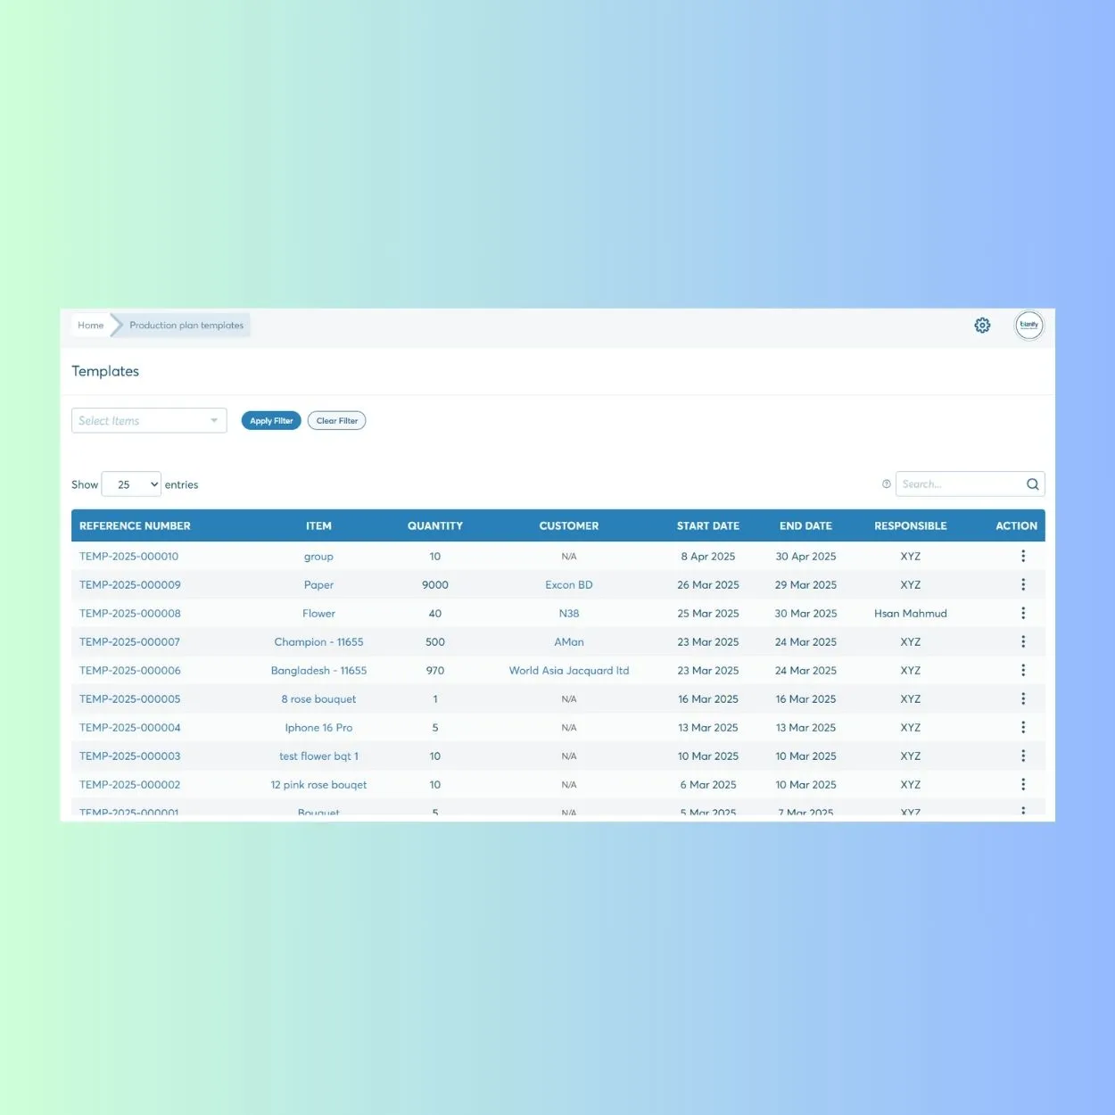This screenshot has height=1115, width=1115.
Task: Click three-dot actions for Flower template
Action: 1023,613
